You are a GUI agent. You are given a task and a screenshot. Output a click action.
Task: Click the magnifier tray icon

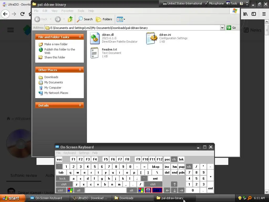coord(250,198)
